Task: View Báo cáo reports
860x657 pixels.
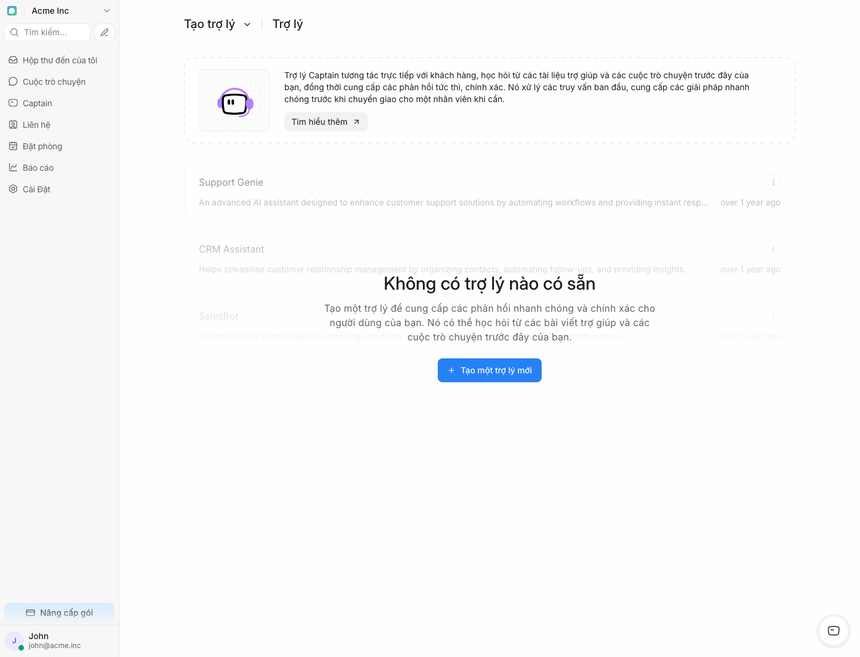Action: (x=38, y=168)
